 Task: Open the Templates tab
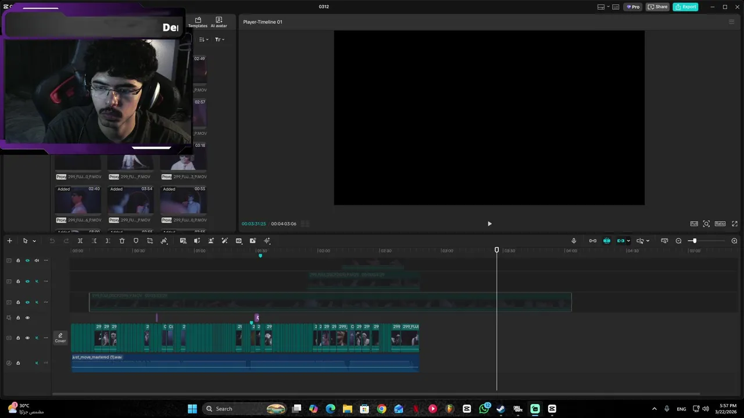click(198, 22)
